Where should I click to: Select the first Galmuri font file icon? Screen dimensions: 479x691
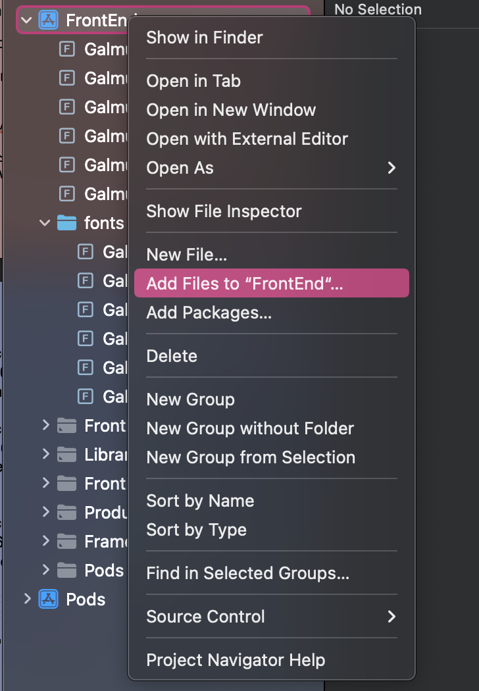[x=67, y=49]
